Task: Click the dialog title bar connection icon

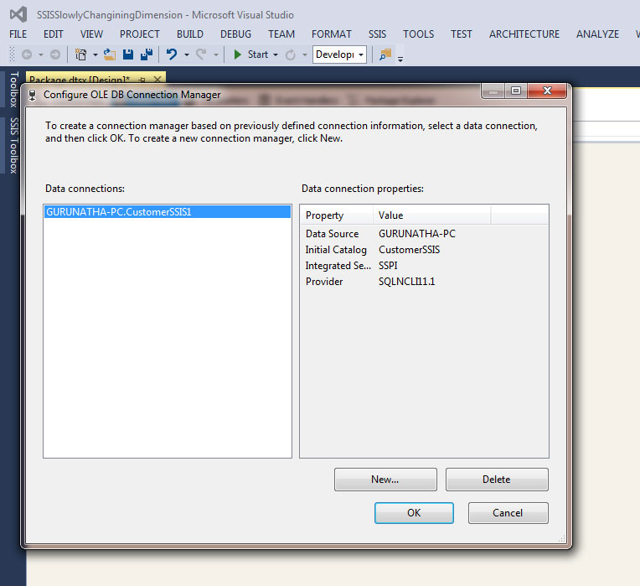Action: 32,95
